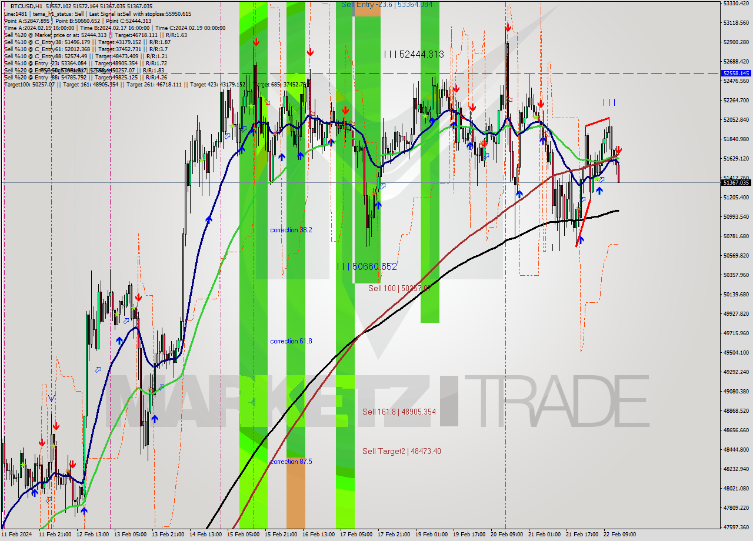Click the 47597.360 price axis value
Screen dimensions: 753x541
736,527
